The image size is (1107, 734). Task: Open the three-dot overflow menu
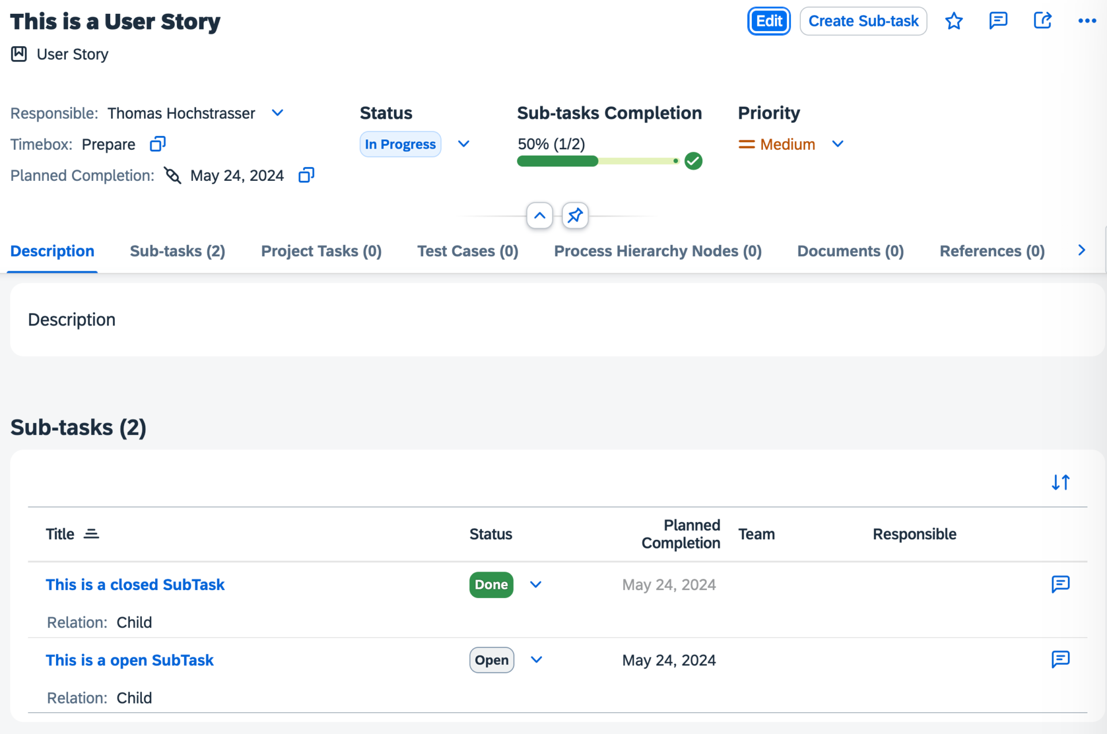click(1087, 21)
